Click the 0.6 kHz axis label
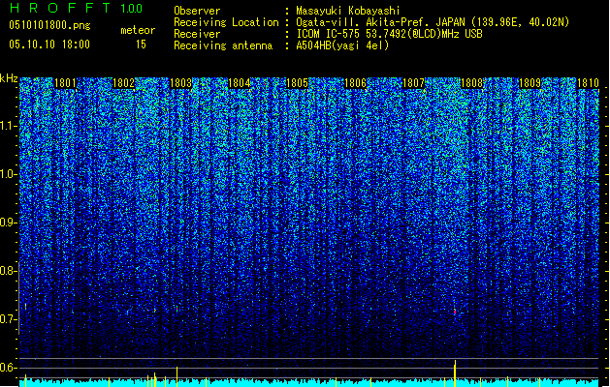 (9, 368)
